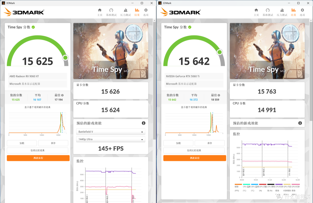Click AMD Radeon RX 9060 XT text

tap(24, 76)
